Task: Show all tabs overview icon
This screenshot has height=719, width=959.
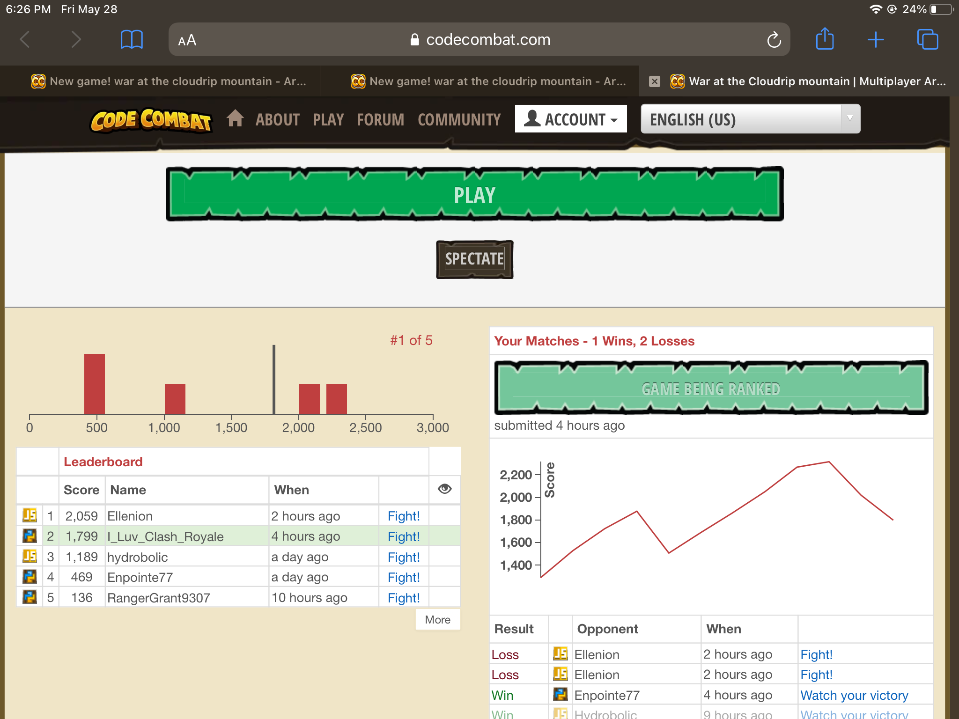Action: tap(927, 40)
